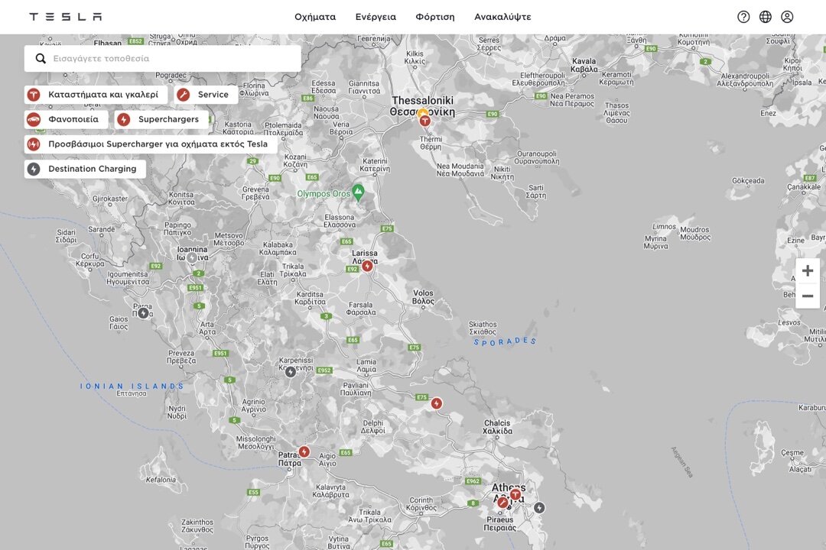Click the Kefalonia island label
Image resolution: width=826 pixels, height=550 pixels.
(161, 480)
